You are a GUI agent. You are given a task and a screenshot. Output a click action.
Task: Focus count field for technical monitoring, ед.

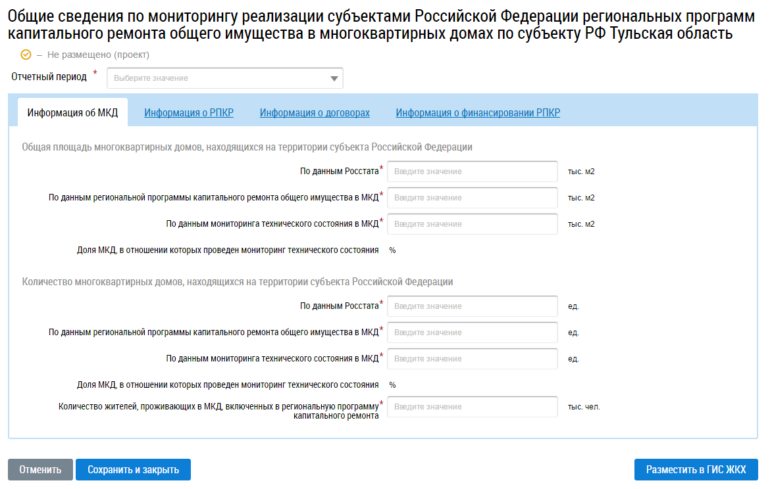pos(472,359)
